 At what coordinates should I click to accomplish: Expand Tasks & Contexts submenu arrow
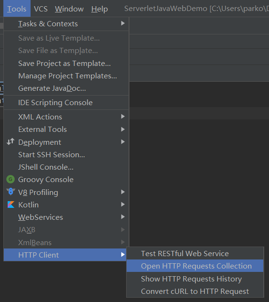pyautogui.click(x=123, y=23)
